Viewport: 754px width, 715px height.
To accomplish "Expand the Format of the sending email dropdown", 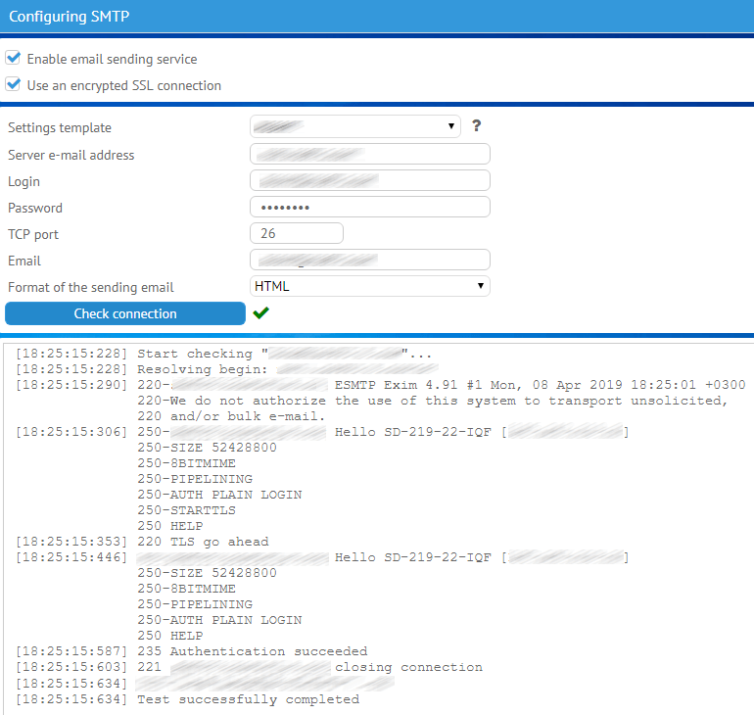I will click(x=369, y=286).
